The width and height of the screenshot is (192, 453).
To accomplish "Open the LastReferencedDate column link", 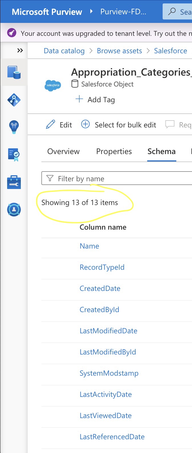I will click(112, 437).
